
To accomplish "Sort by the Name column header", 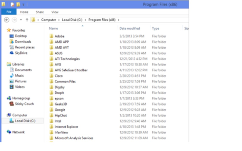I will click(53, 29).
